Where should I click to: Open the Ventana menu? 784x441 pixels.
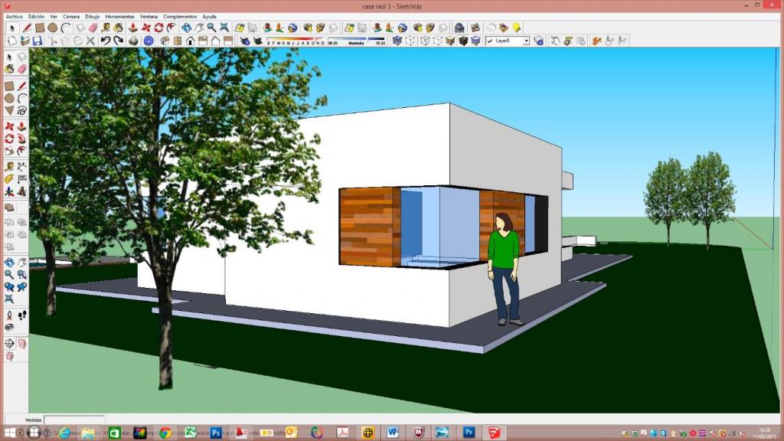(x=149, y=16)
